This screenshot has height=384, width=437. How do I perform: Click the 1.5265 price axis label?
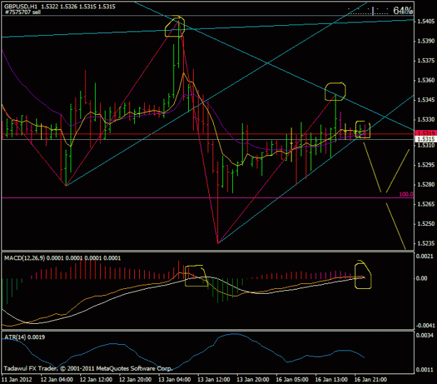426,204
